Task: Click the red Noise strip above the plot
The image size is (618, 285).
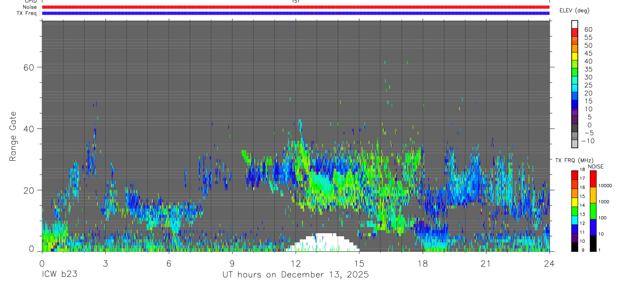Action: point(295,7)
